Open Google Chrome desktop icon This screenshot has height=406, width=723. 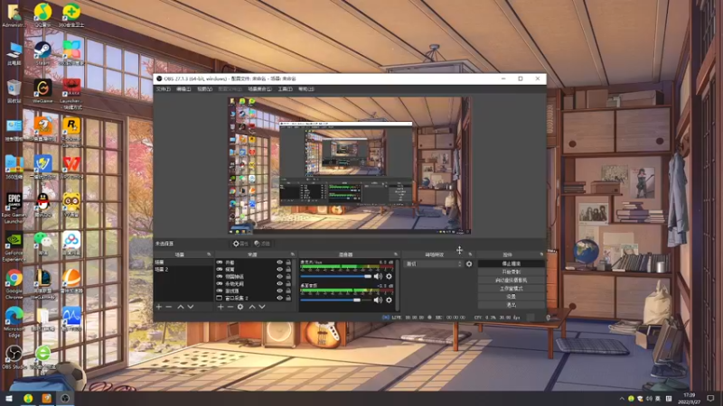tap(14, 284)
